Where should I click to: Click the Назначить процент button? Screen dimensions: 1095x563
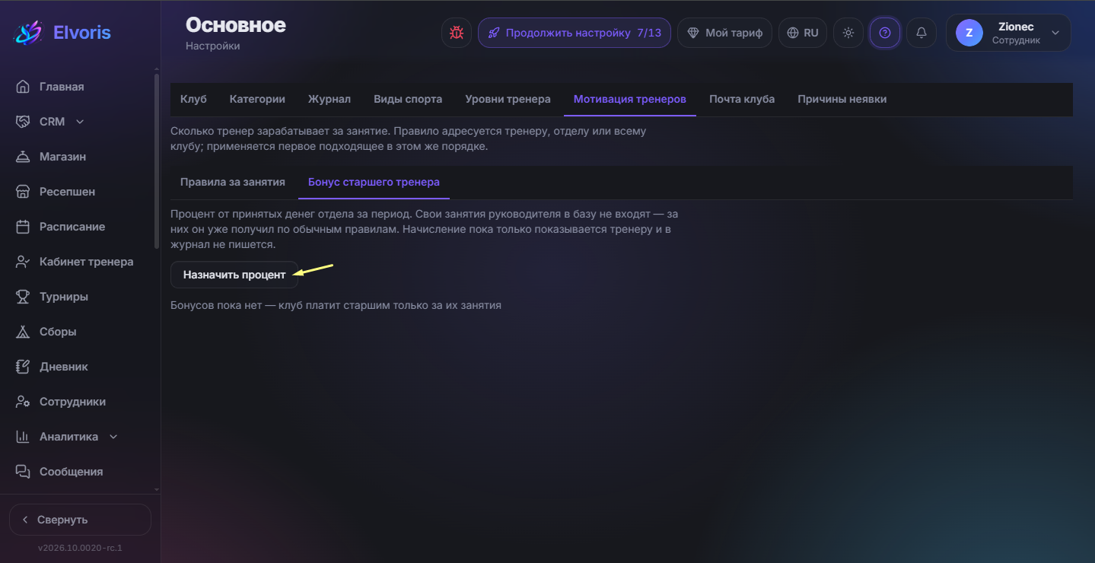pyautogui.click(x=234, y=275)
